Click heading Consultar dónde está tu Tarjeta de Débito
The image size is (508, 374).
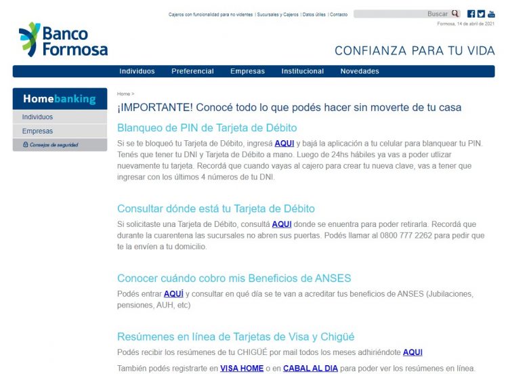pyautogui.click(x=216, y=209)
